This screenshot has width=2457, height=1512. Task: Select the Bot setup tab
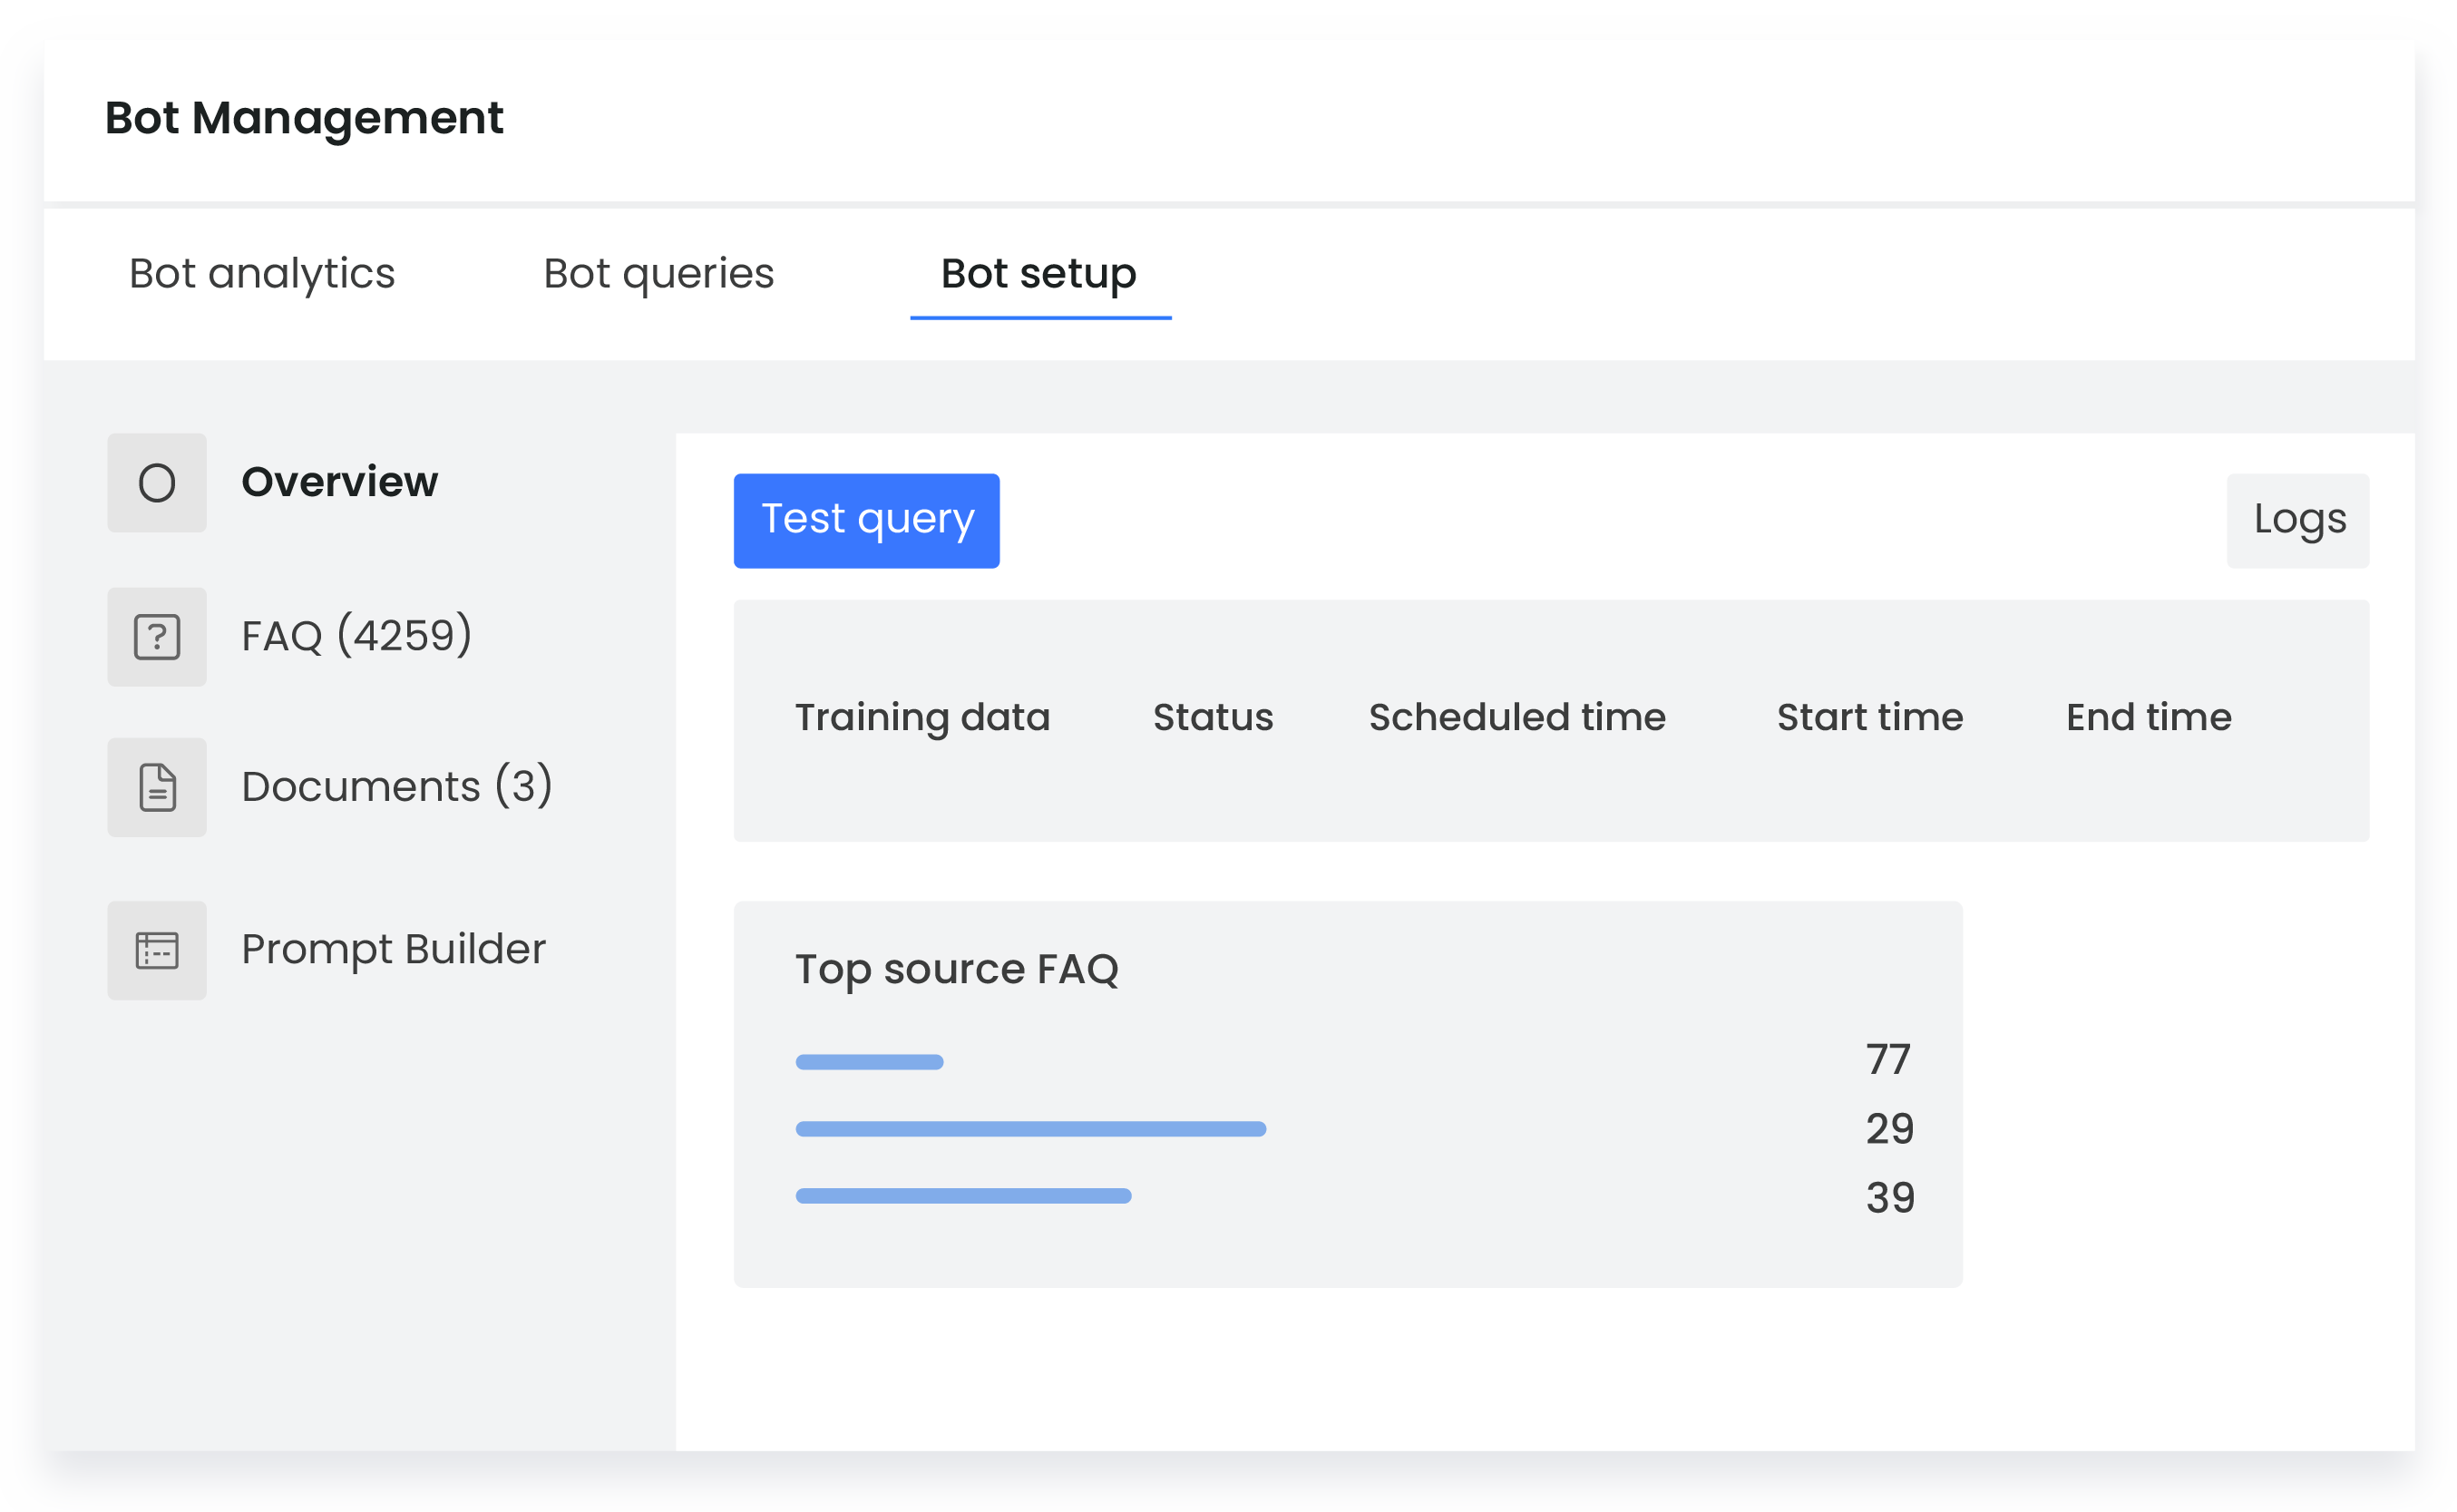click(1038, 273)
